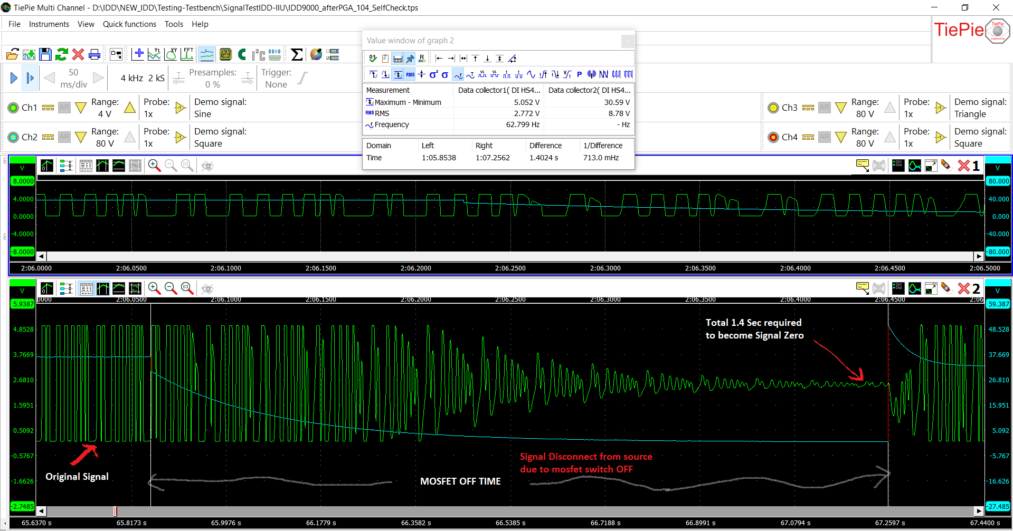Toggle hidden-eye visibility icon in graph 2
Image resolution: width=1013 pixels, height=531 pixels.
[x=207, y=288]
